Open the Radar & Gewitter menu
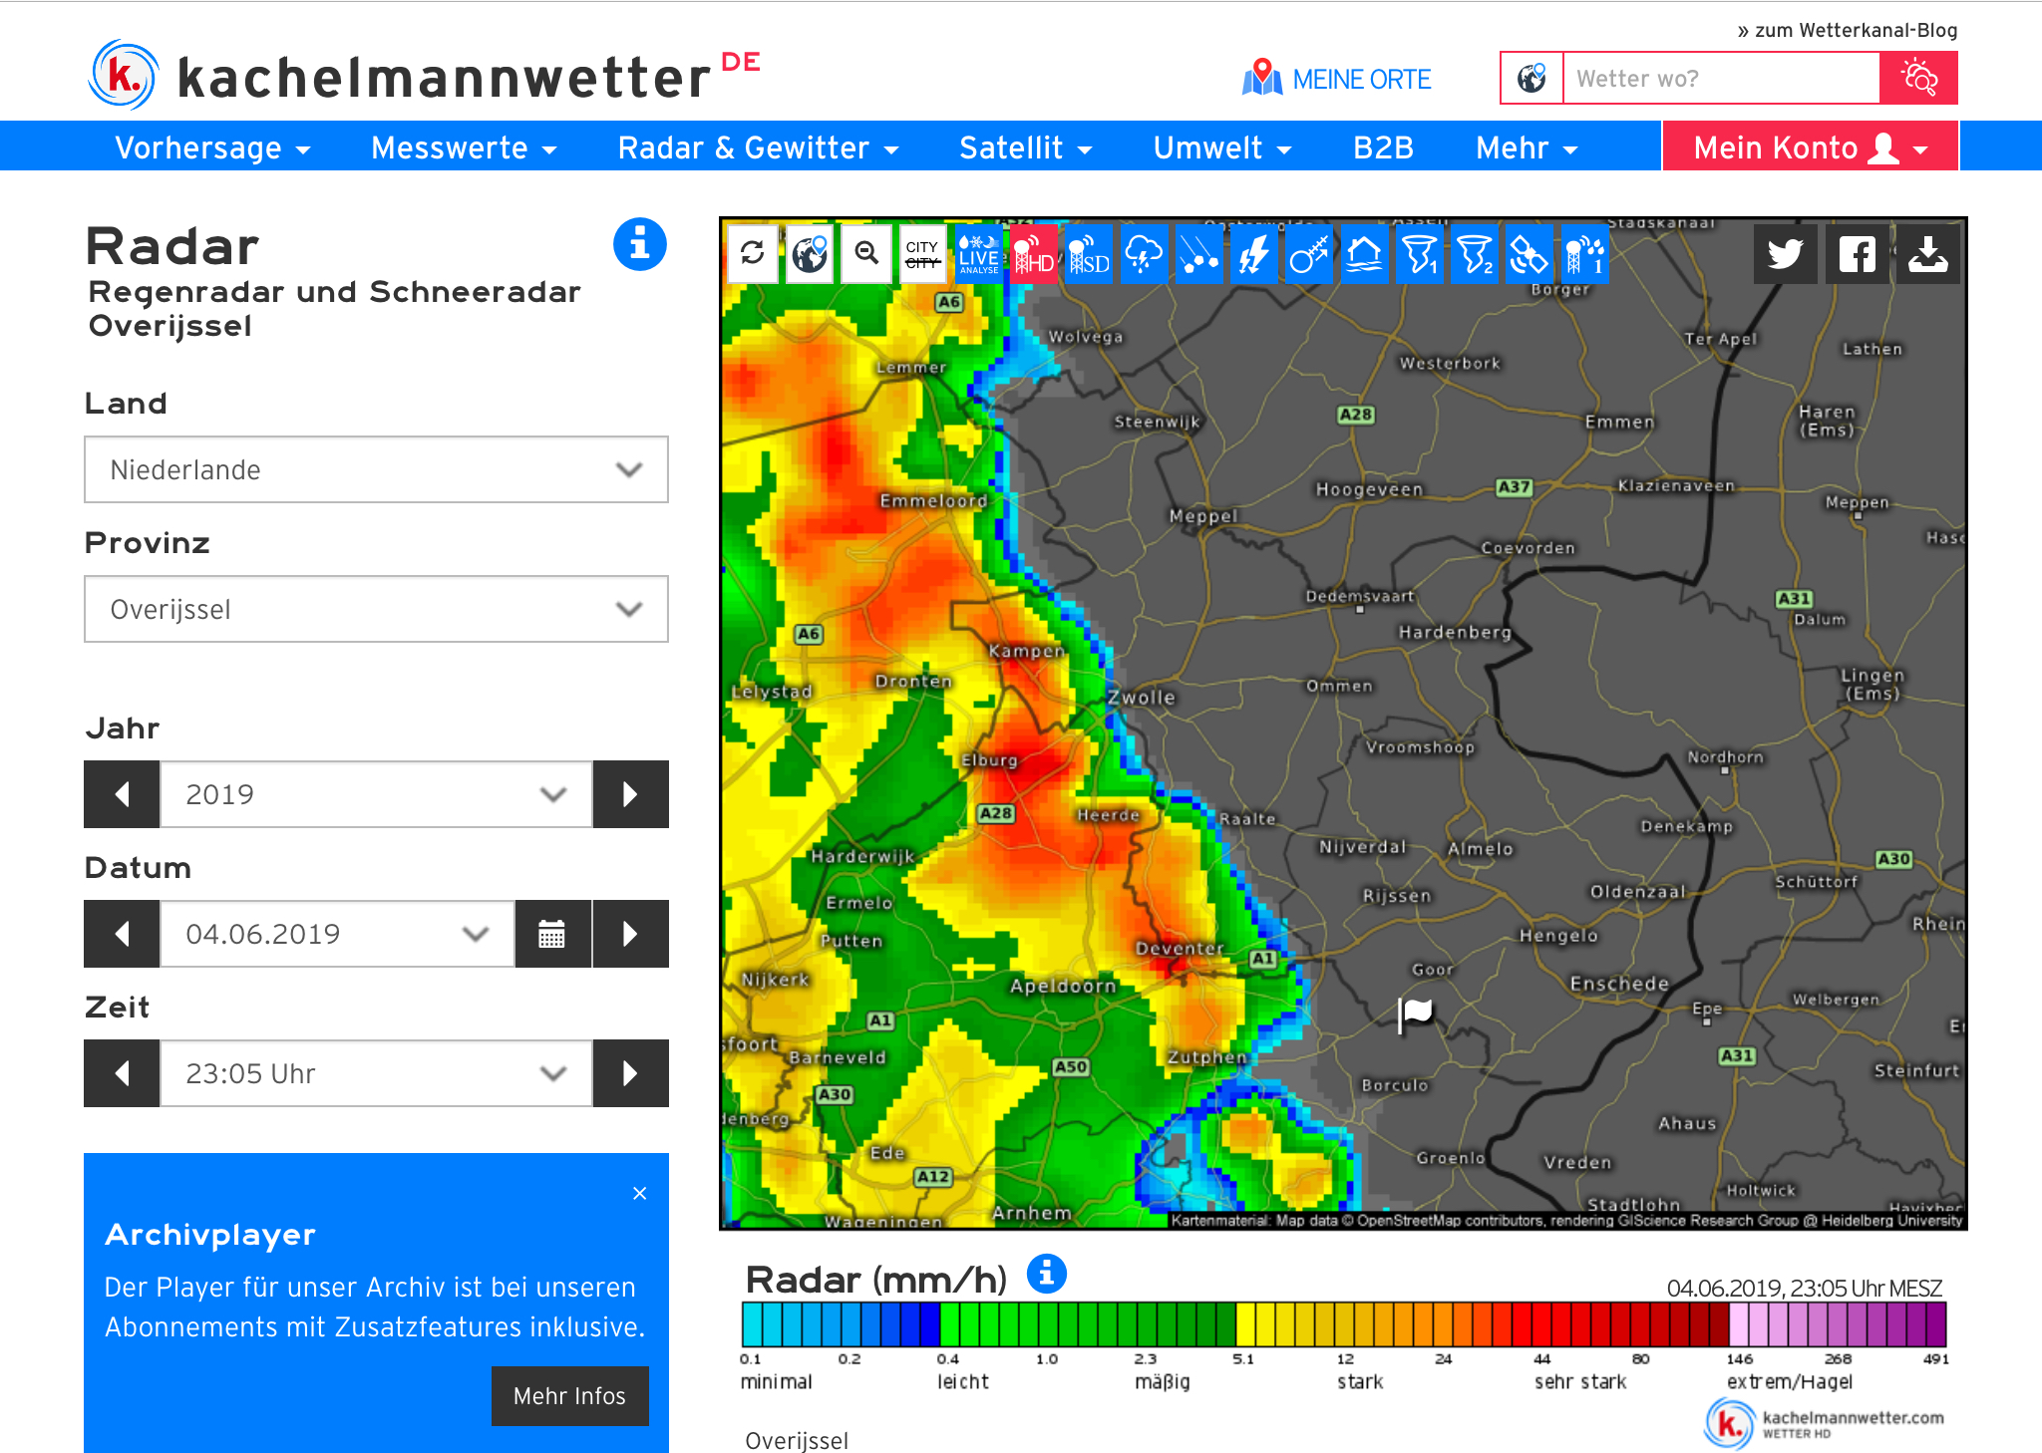The image size is (2042, 1453). tap(758, 147)
